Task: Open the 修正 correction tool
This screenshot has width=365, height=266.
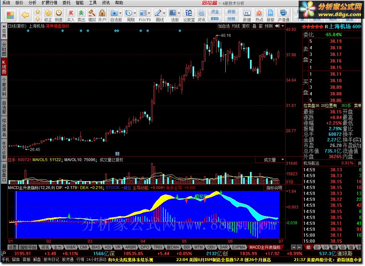Action: point(48,15)
